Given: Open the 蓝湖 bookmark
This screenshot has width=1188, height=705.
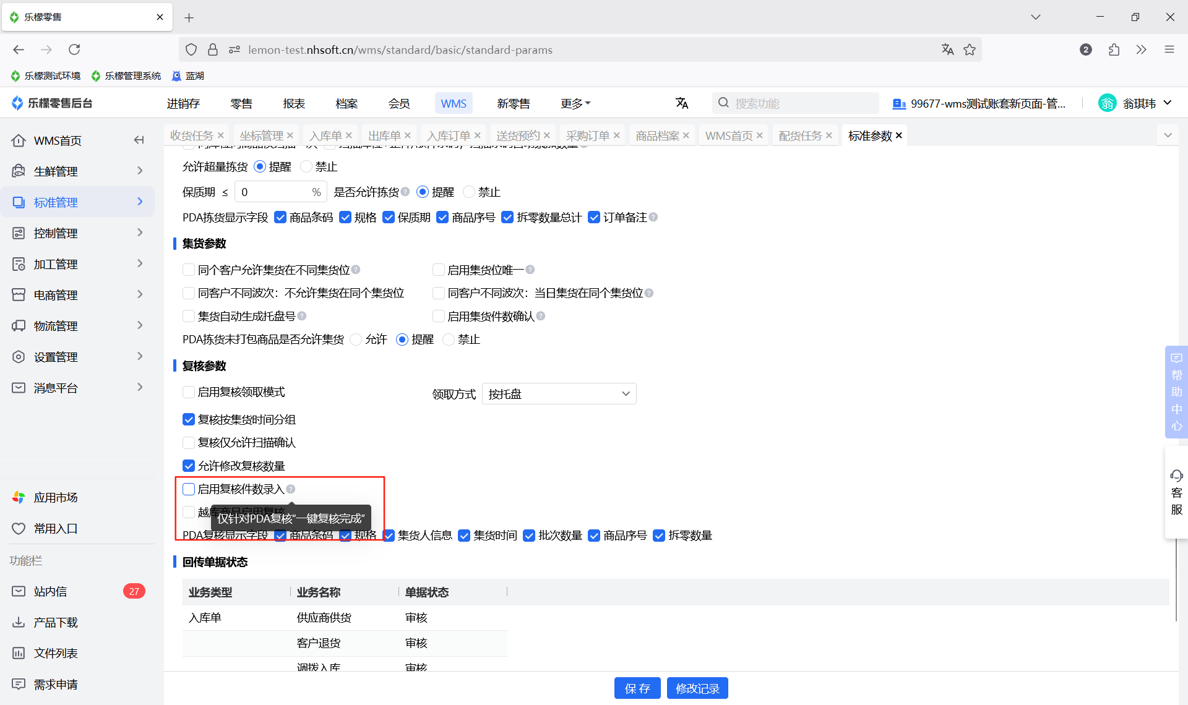Looking at the screenshot, I should (x=187, y=75).
